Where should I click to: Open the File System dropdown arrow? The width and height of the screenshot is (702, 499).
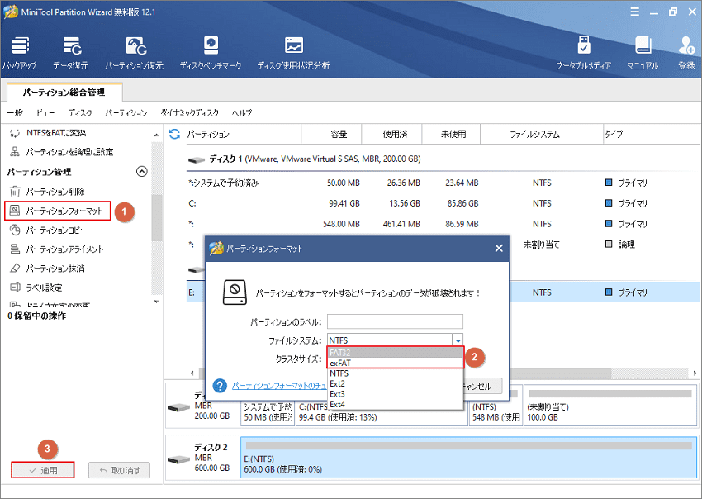(x=458, y=340)
